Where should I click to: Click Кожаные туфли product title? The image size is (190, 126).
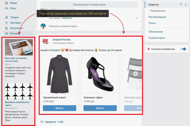tap(93, 98)
